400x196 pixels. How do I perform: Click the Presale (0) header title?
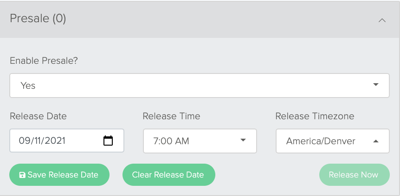click(38, 18)
